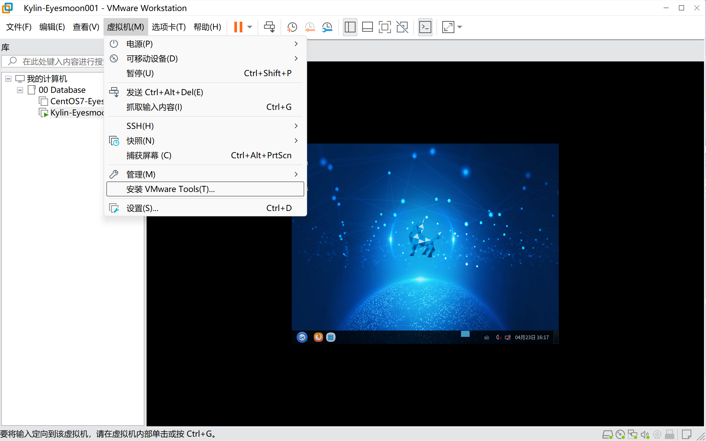Show the console view toolbar icon
The width and height of the screenshot is (706, 441).
point(425,27)
